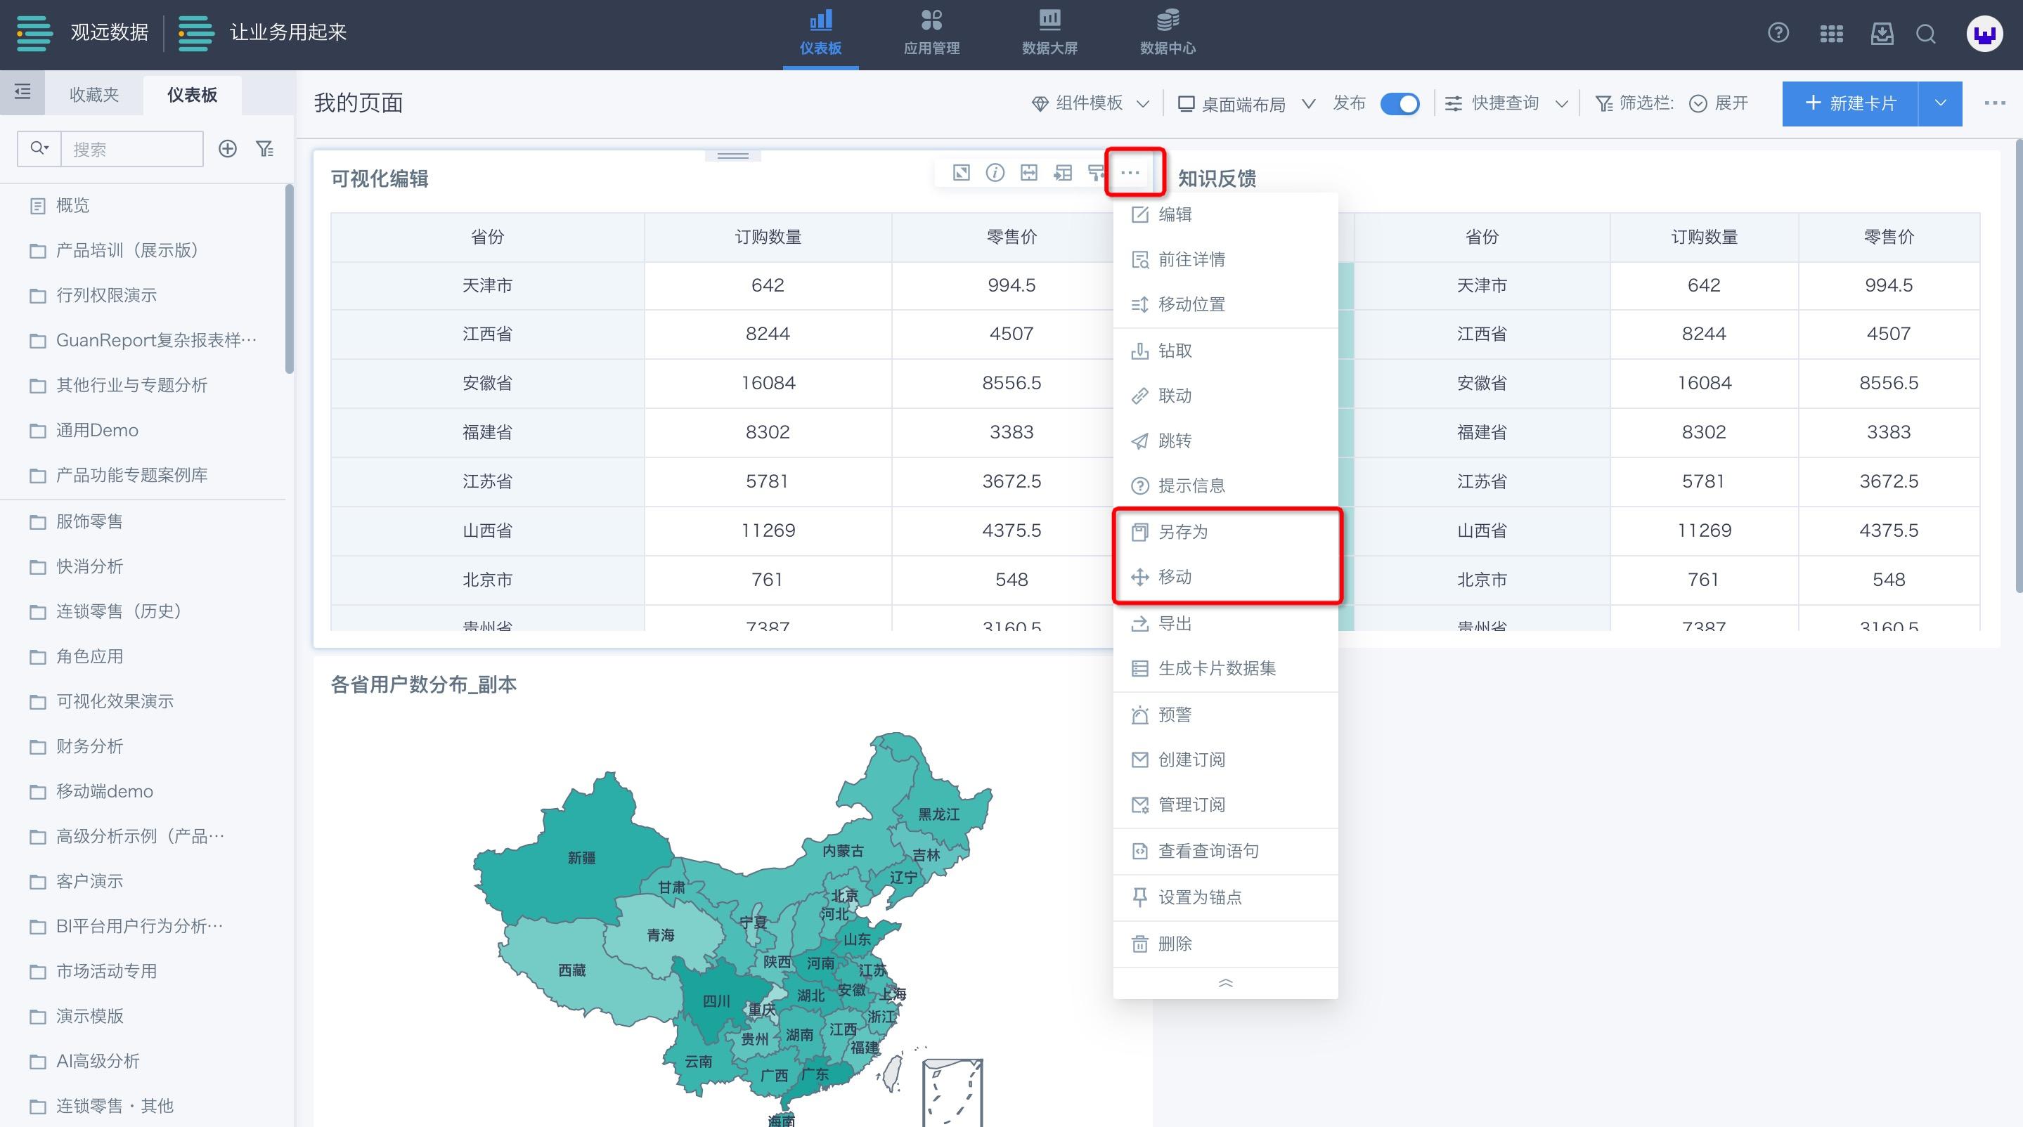
Task: Open the help question-mark icon in header
Action: 1778,33
